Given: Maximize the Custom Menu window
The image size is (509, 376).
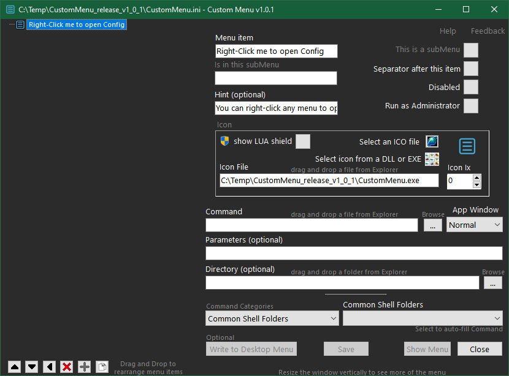Looking at the screenshot, I should 466,9.
